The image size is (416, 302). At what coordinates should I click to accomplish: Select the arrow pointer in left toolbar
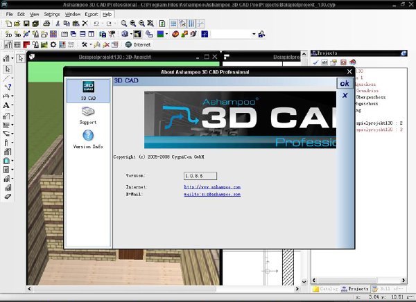7,69
